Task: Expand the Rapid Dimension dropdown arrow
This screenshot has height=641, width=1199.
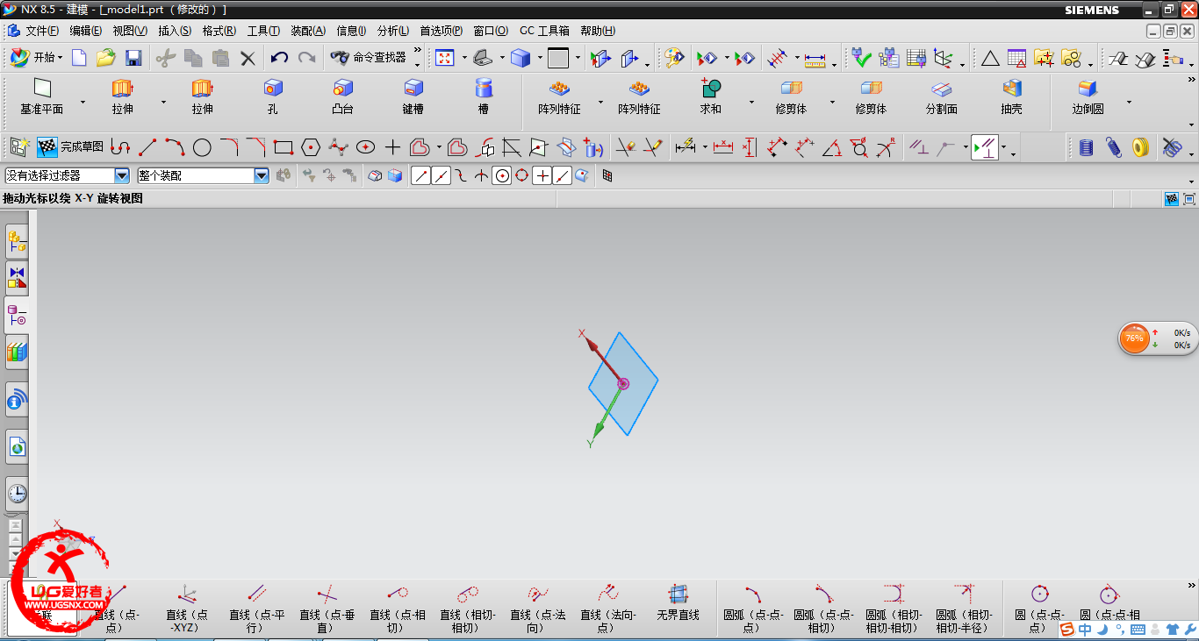Action: (704, 147)
